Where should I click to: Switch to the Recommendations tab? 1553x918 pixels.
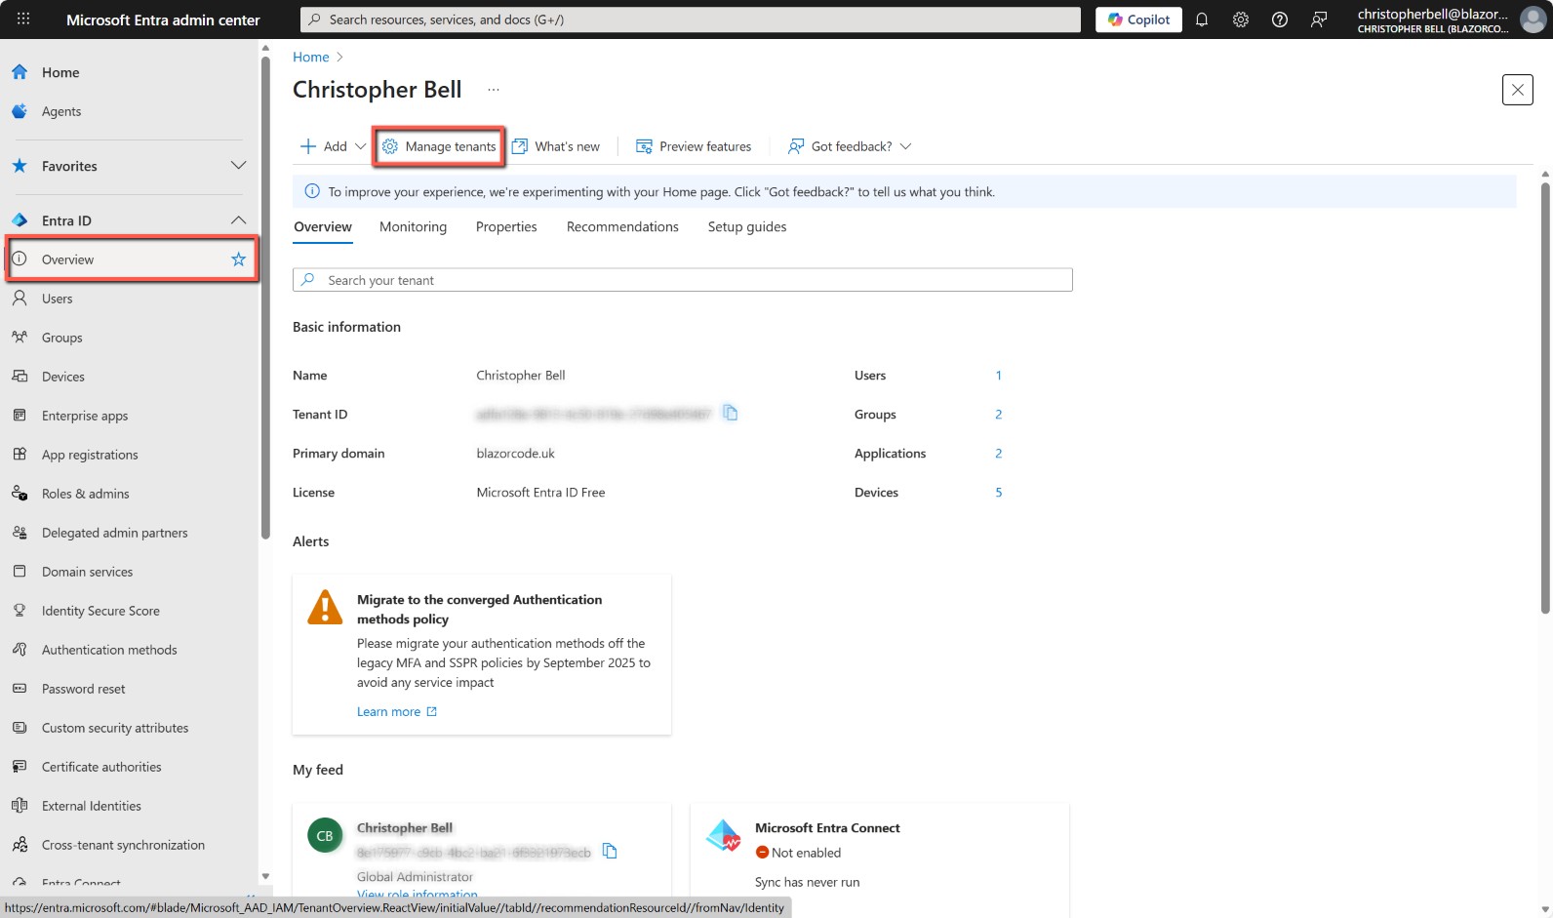(x=622, y=226)
